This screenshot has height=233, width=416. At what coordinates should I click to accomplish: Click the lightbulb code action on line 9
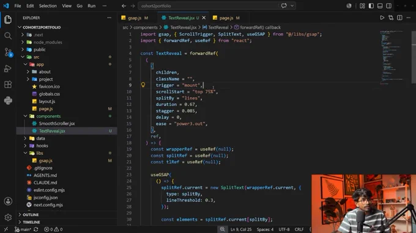pyautogui.click(x=143, y=85)
